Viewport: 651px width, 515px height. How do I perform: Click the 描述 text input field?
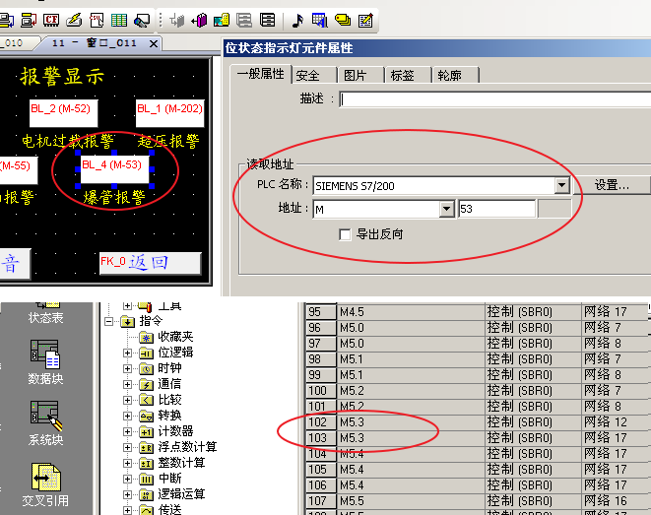click(492, 98)
